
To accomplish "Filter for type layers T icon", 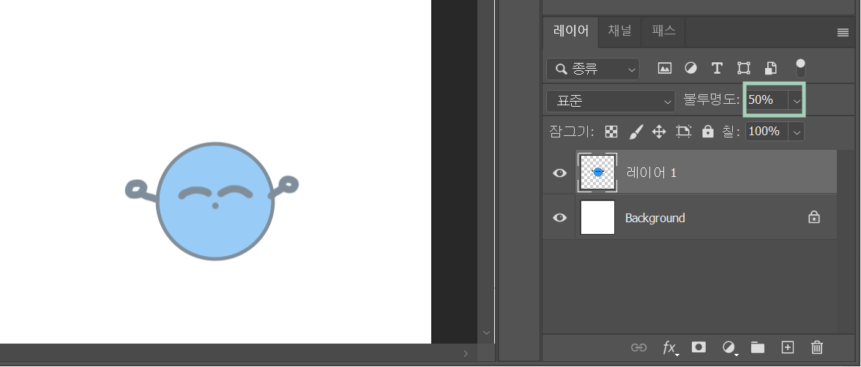I will 717,69.
